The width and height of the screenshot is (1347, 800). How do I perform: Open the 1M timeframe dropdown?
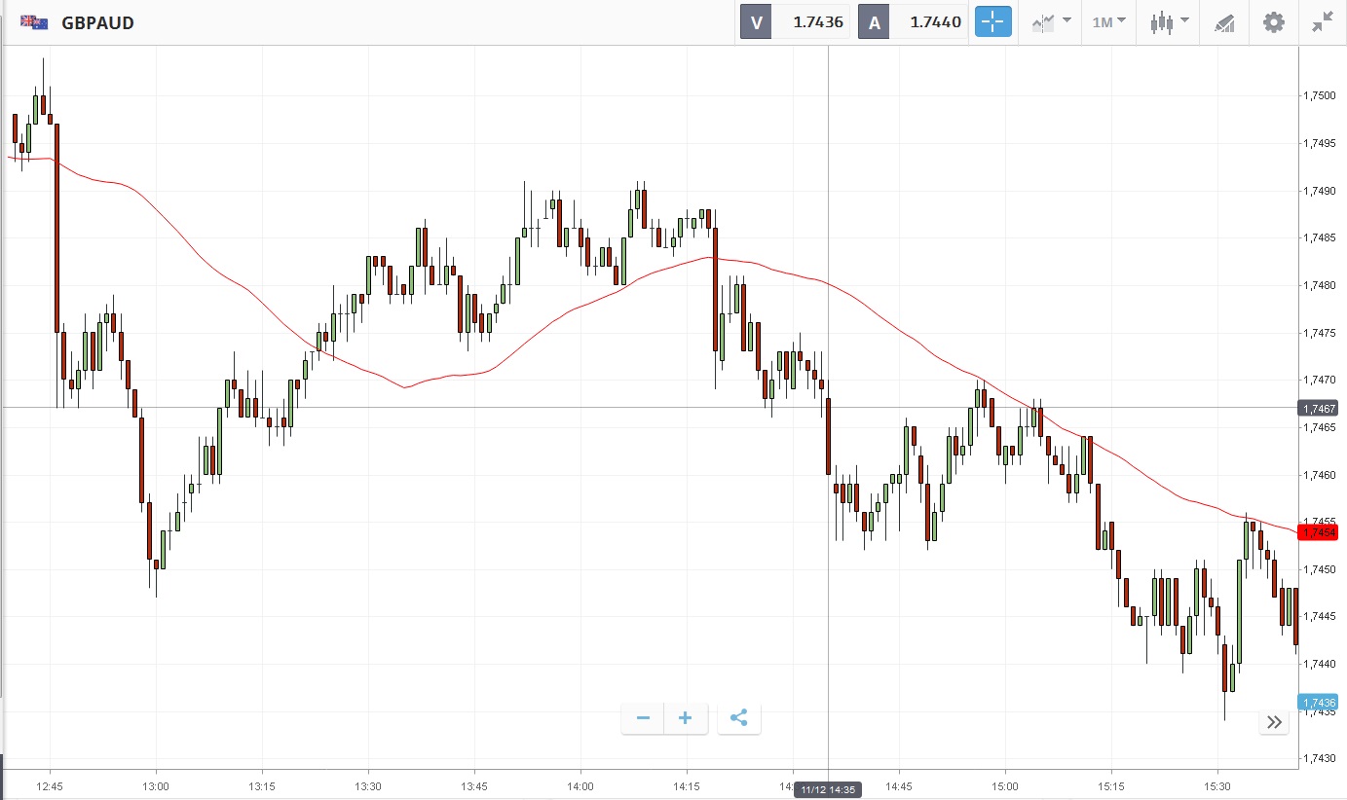(x=1108, y=22)
